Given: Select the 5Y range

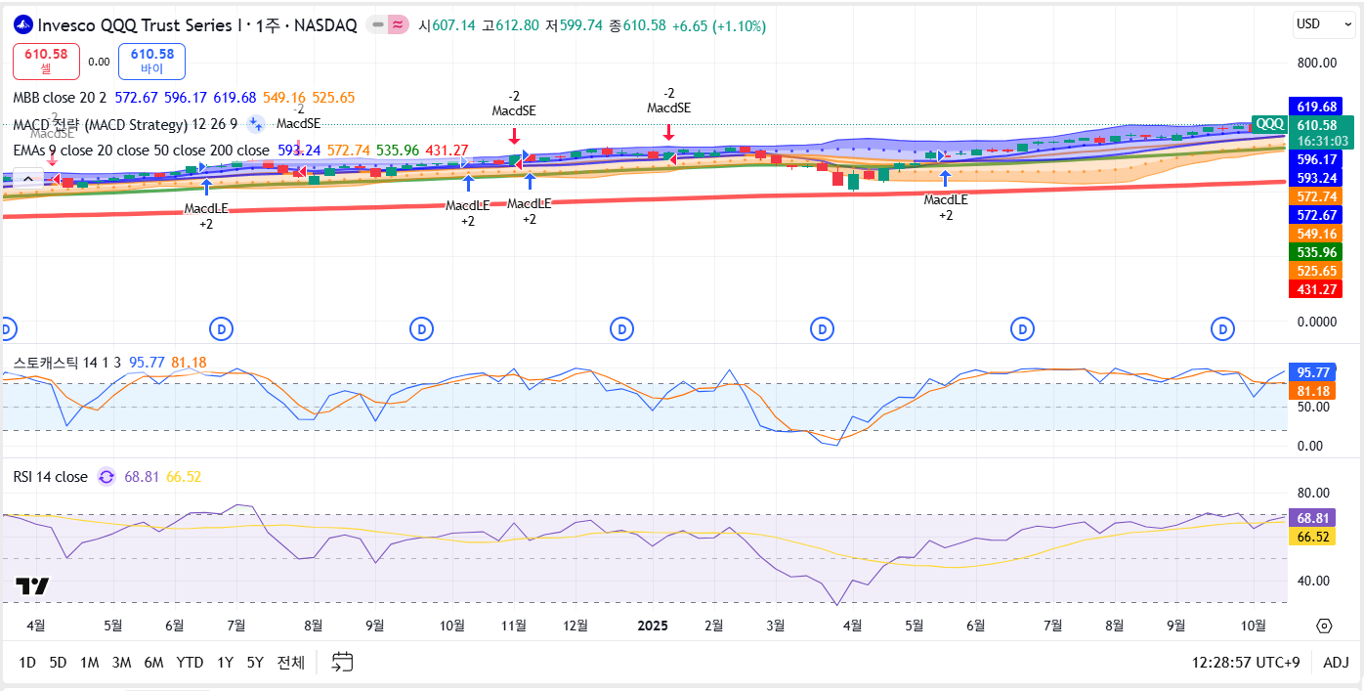Looking at the screenshot, I should tap(255, 662).
